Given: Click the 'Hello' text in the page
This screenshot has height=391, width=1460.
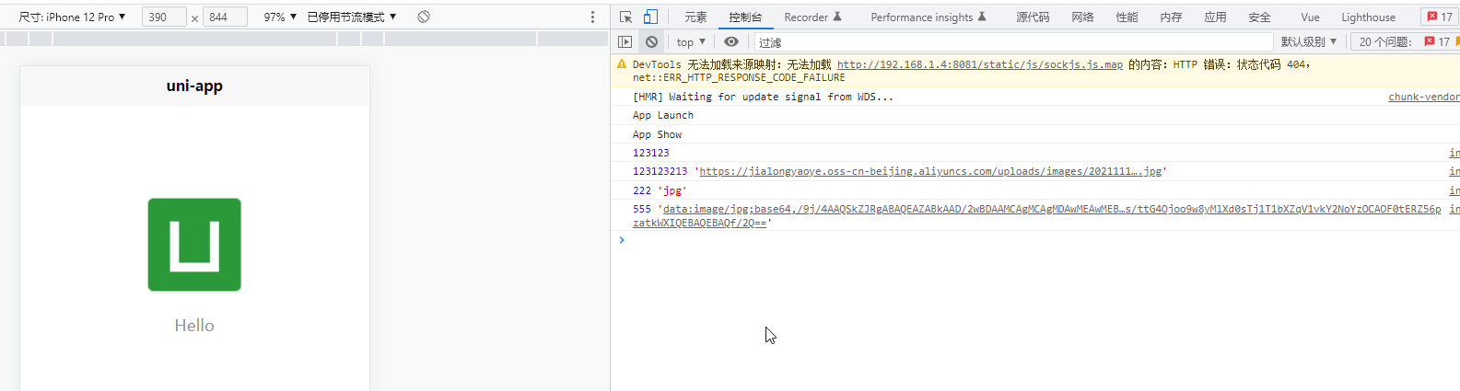Looking at the screenshot, I should [x=194, y=326].
